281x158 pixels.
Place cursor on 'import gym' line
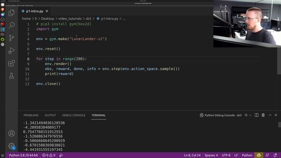[47, 29]
